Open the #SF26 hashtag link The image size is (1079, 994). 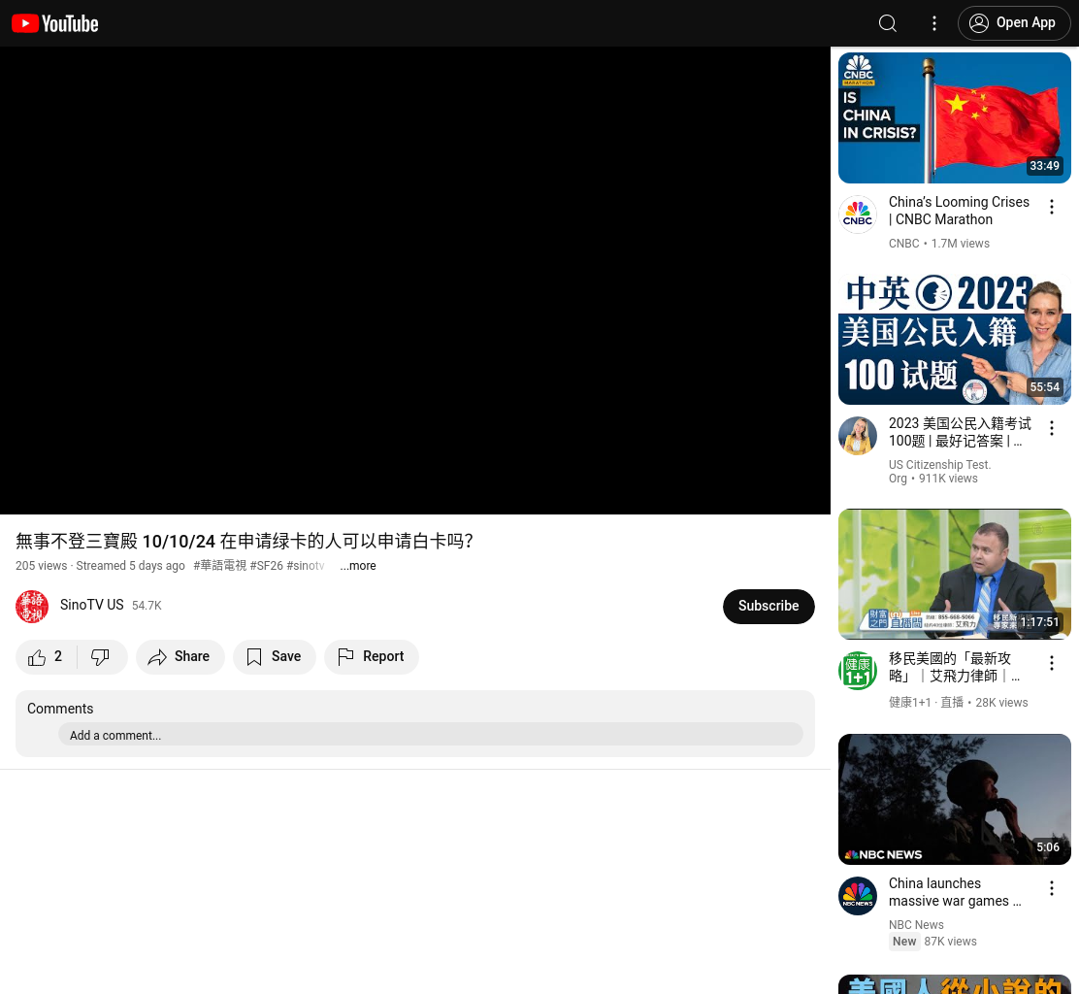(x=266, y=566)
